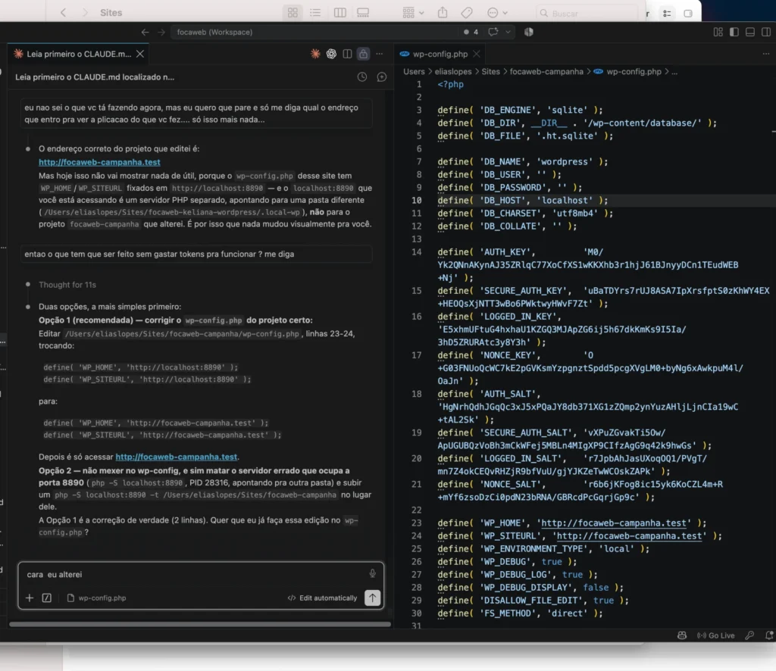This screenshot has height=671, width=776.
Task: Toggle bottom panel visibility
Action: 749,32
